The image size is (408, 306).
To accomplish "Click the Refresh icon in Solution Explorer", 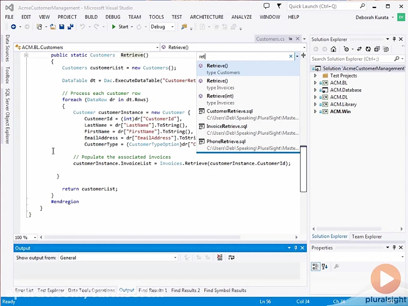I will click(x=368, y=49).
